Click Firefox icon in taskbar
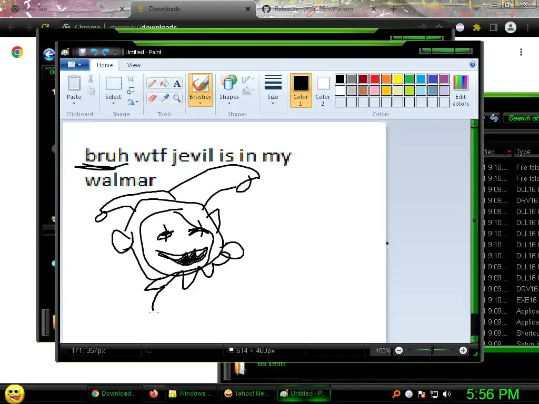Viewport: 539px width, 404px height. click(154, 393)
